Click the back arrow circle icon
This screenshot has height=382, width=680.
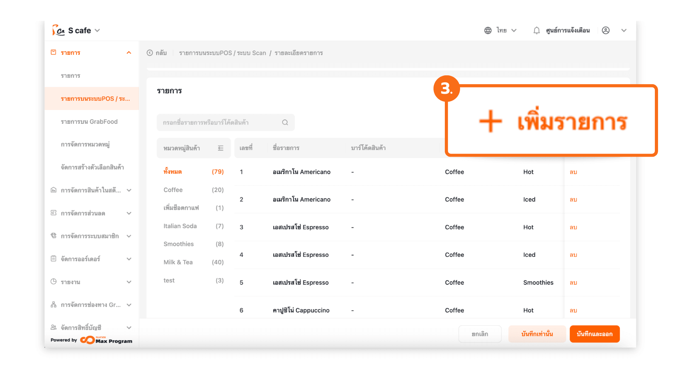(150, 53)
